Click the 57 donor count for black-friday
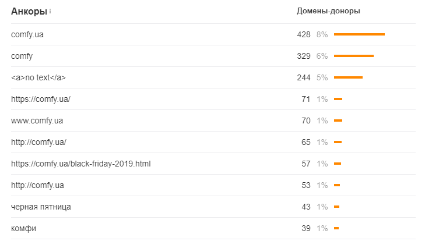425x241 pixels. (305, 164)
